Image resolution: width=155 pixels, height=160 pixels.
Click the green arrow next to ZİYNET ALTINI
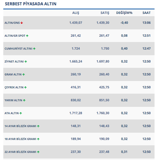(26, 62)
